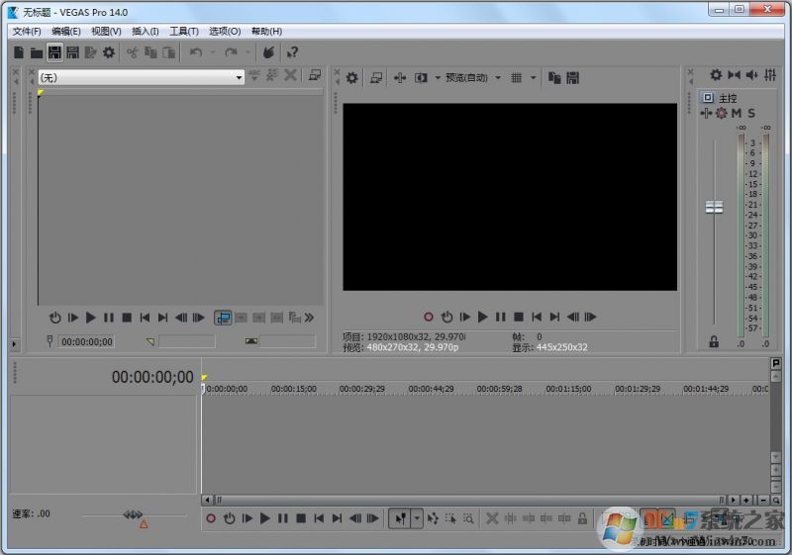Click preview on external monitor icon
792x555 pixels.
pyautogui.click(x=376, y=78)
